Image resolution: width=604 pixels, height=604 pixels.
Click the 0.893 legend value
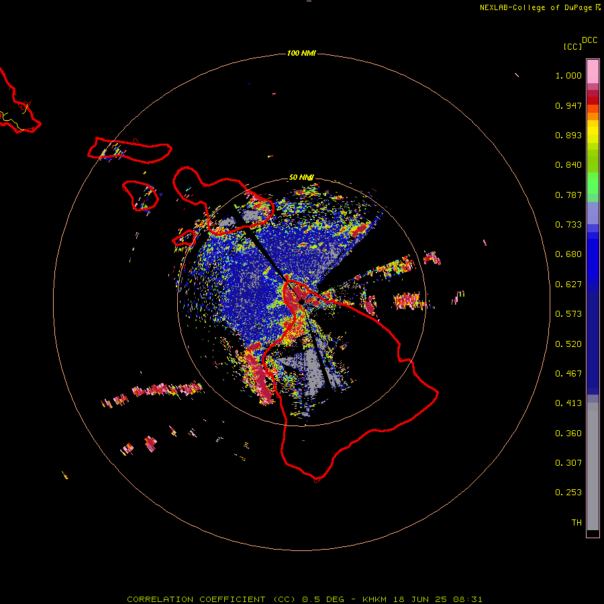pyautogui.click(x=568, y=135)
